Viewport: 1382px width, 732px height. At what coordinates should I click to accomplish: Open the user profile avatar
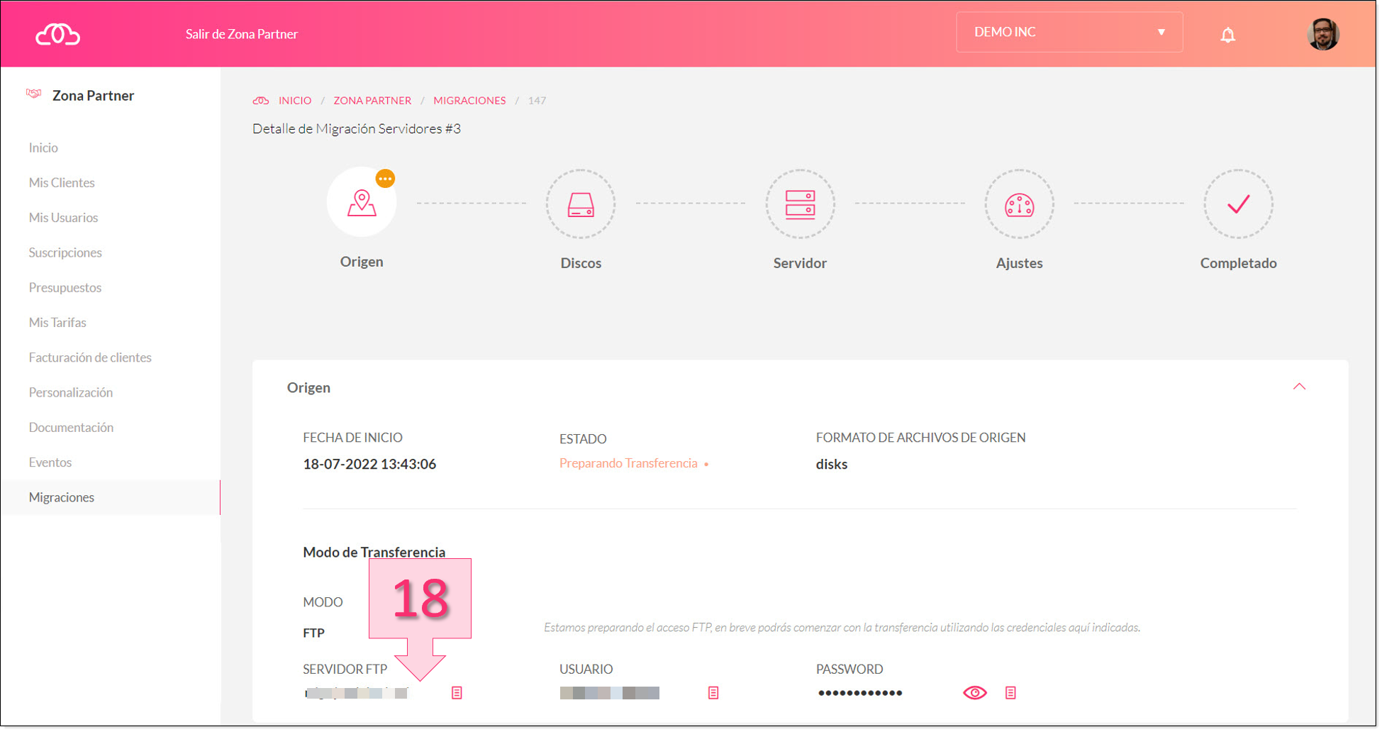[x=1322, y=34]
